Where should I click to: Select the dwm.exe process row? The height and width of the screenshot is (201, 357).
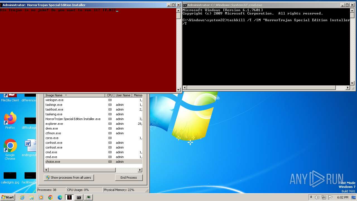pyautogui.click(x=93, y=128)
